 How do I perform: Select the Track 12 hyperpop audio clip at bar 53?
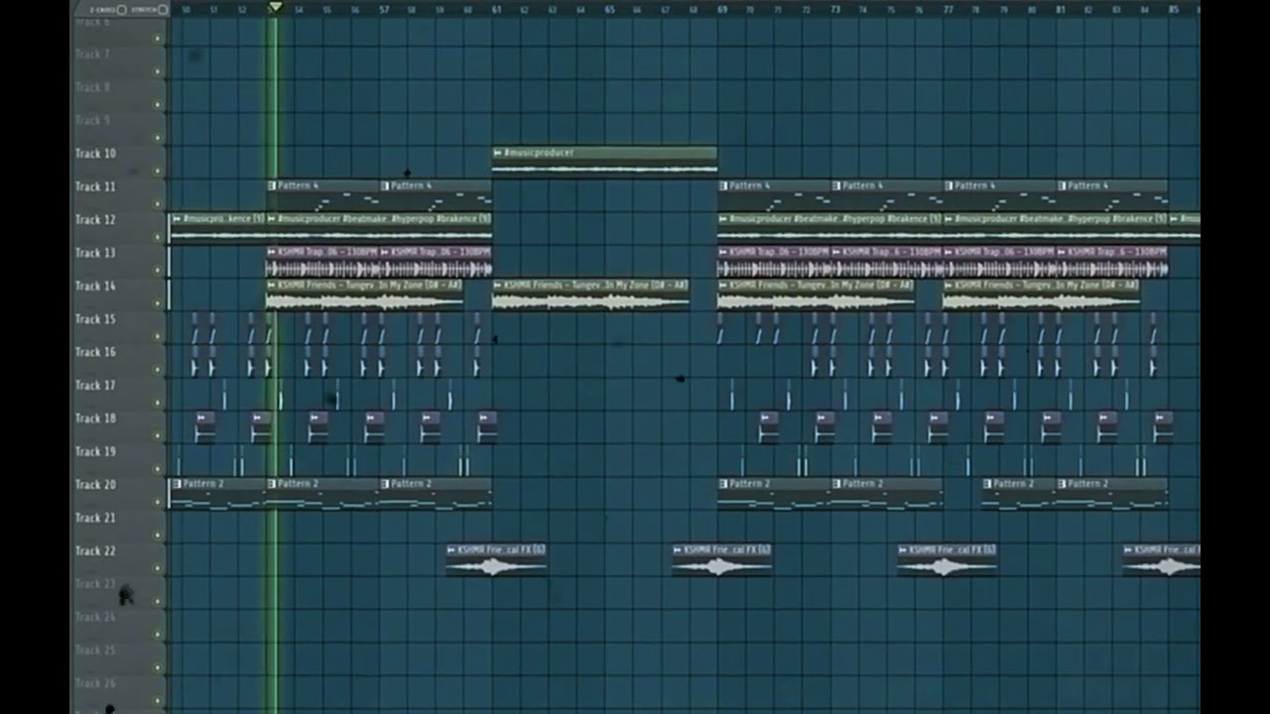[x=379, y=228]
